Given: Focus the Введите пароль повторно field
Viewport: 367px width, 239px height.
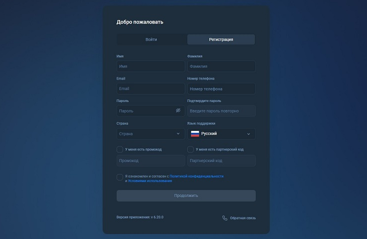Looking at the screenshot, I should coord(221,110).
